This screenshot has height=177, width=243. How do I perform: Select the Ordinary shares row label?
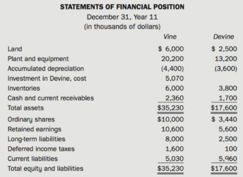pyautogui.click(x=31, y=120)
